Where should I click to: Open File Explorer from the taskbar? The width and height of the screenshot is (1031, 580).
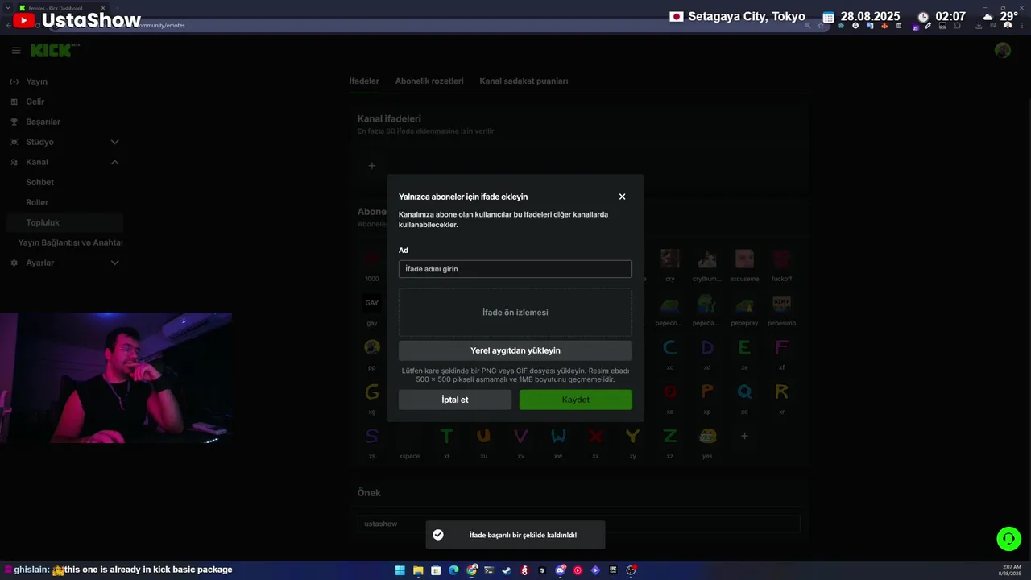coord(418,570)
